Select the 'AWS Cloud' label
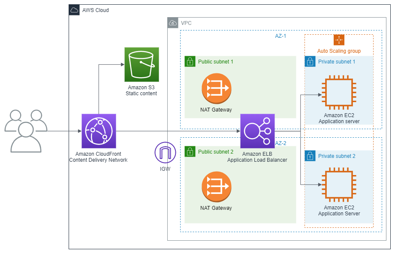 click(96, 10)
